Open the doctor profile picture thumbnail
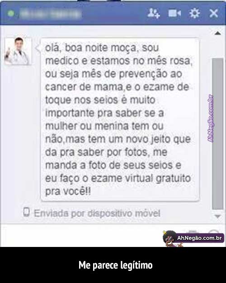This screenshot has height=283, width=226. pos(18,51)
